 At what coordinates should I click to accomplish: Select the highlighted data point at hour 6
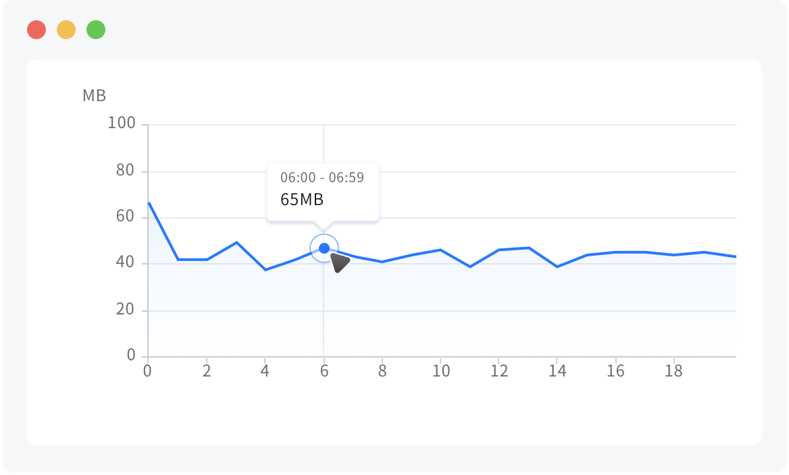324,248
